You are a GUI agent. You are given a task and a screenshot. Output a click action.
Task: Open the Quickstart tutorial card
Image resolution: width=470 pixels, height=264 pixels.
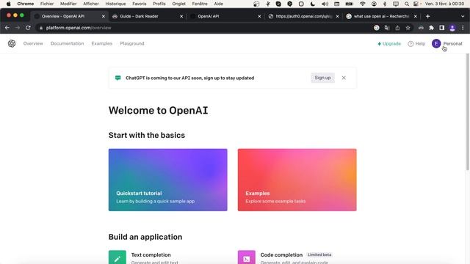(168, 180)
